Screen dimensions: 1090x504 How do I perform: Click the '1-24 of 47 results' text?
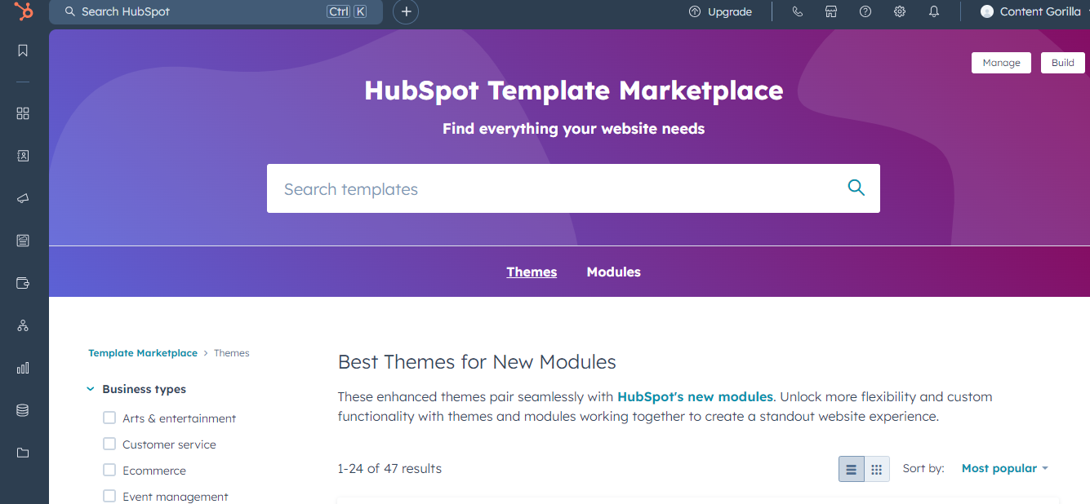tap(389, 468)
